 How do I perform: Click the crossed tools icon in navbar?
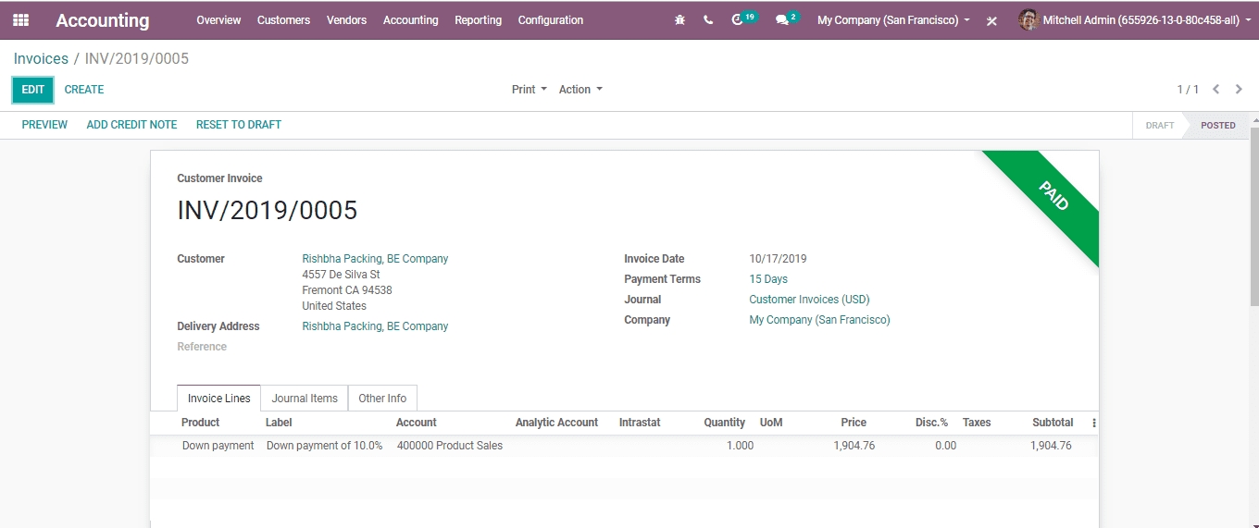[991, 21]
